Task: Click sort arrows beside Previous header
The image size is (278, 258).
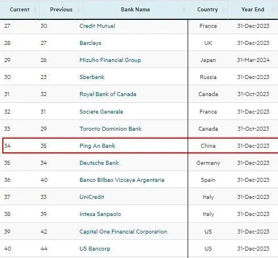Action: click(78, 10)
